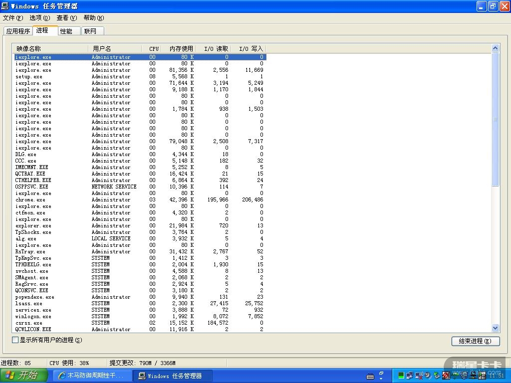Select the explorer.exe process row
The height and width of the screenshot is (383, 511).
[140, 226]
